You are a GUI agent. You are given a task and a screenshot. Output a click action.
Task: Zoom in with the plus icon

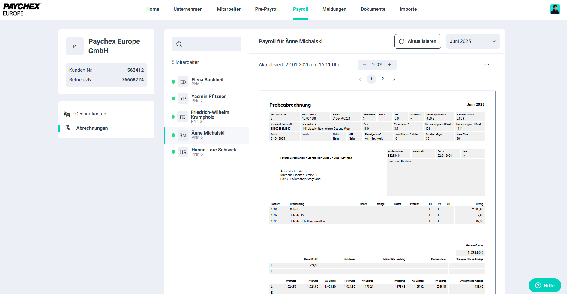[390, 65]
